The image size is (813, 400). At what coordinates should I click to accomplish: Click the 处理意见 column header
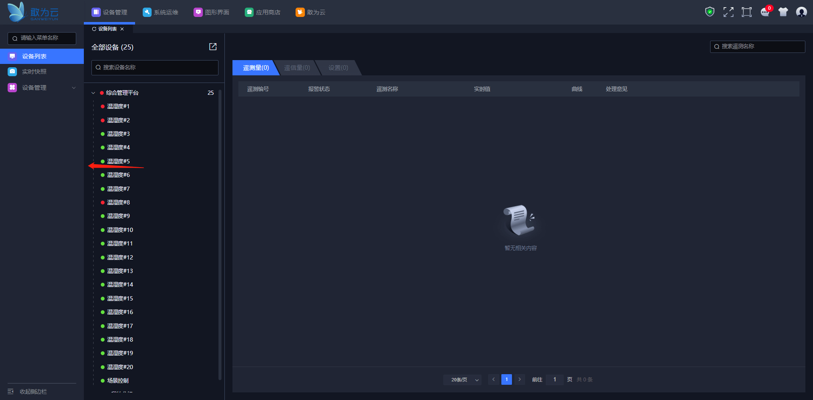coord(617,89)
